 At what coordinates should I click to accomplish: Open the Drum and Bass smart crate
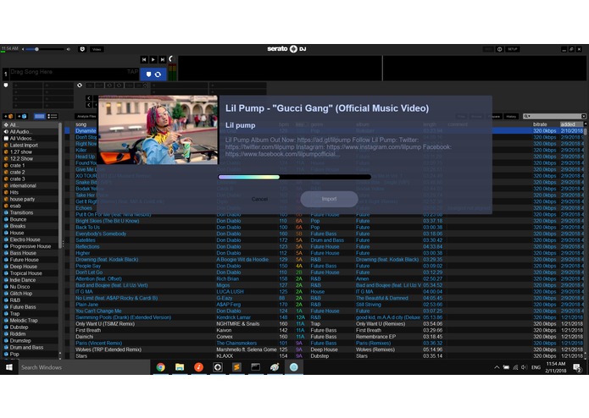click(30, 348)
